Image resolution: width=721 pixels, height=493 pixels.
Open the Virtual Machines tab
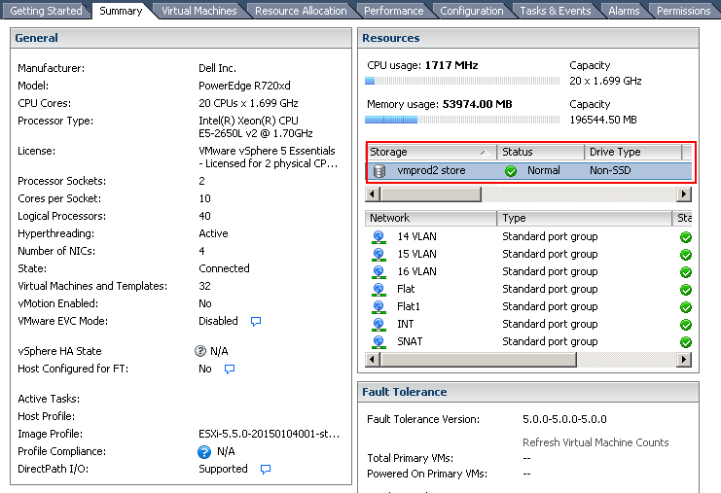click(198, 10)
